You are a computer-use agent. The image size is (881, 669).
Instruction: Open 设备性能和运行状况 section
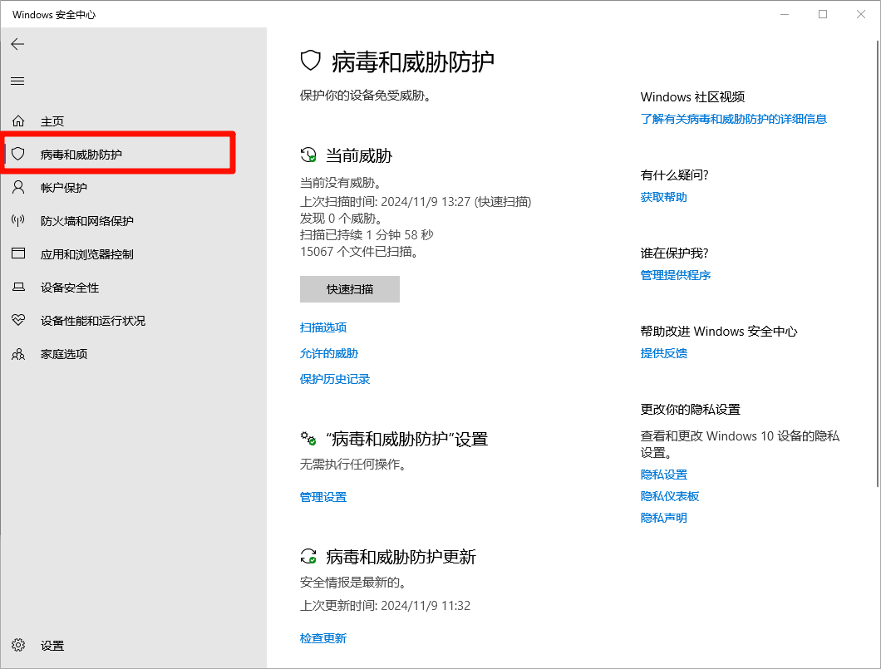pyautogui.click(x=93, y=321)
